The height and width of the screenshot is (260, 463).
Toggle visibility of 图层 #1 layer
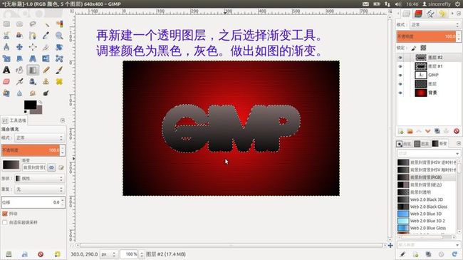(x=400, y=66)
